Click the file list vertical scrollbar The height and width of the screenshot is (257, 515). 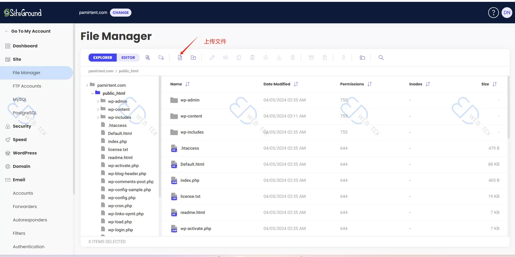(x=508, y=107)
